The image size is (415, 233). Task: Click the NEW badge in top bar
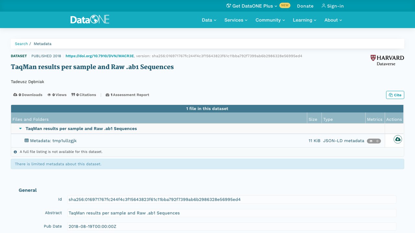click(x=285, y=6)
